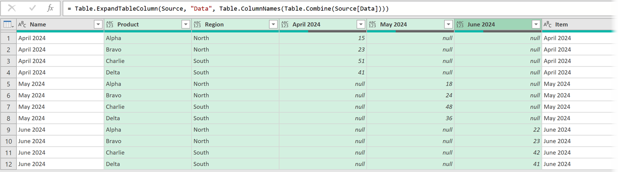Screen dimensions: 619x172
Task: Open the table menu icon in top-left corner
Action: pos(8,25)
